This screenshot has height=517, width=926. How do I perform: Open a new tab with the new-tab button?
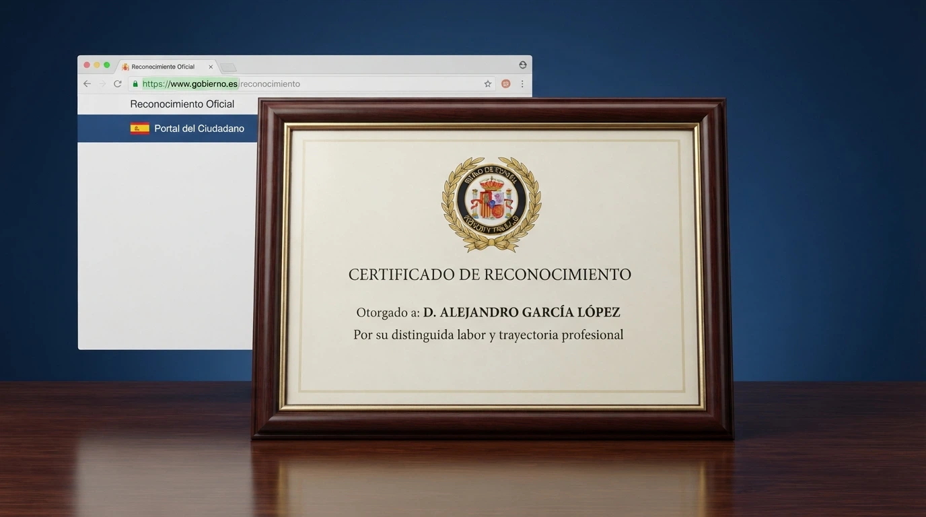pos(228,67)
